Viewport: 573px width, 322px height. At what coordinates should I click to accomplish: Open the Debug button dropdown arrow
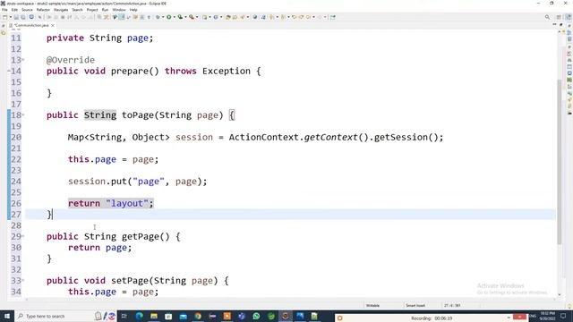[163, 17]
